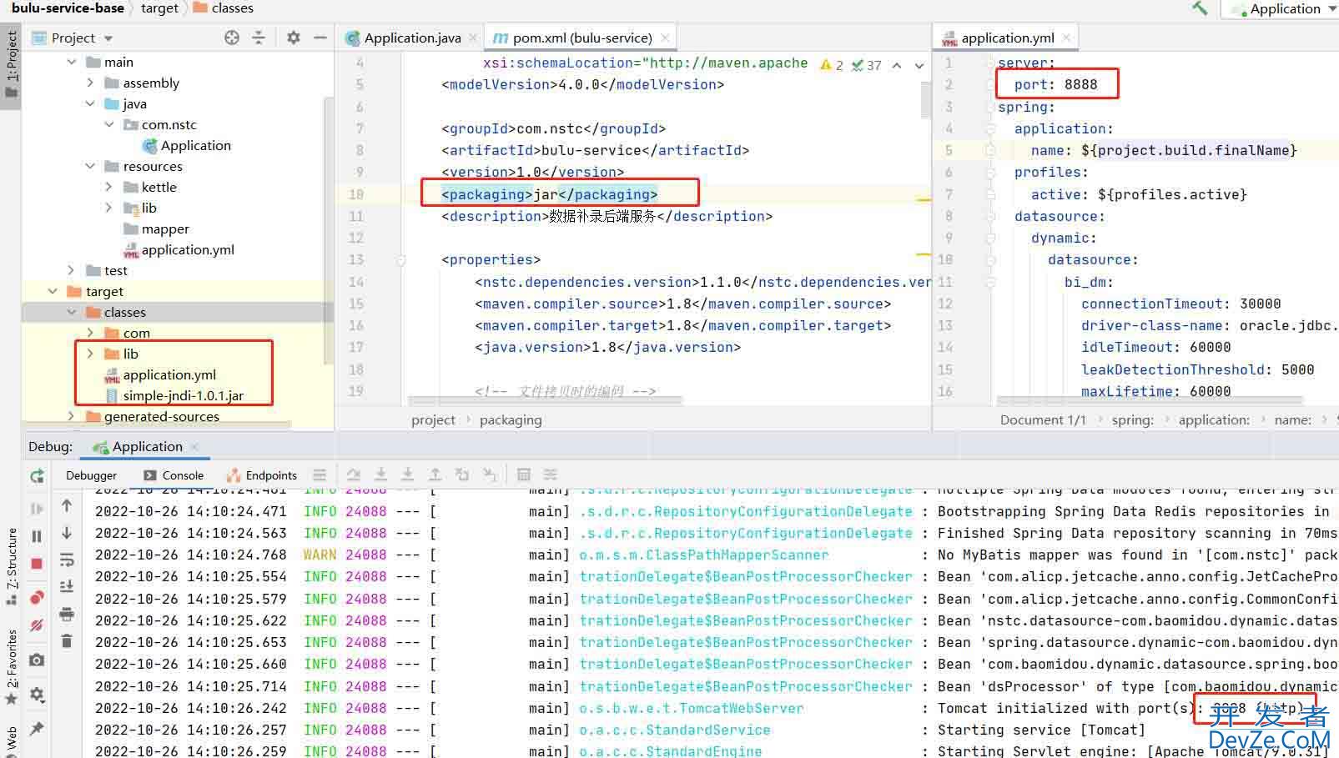Toggle the 1: Project side tool window
This screenshot has height=758, width=1339.
click(11, 64)
